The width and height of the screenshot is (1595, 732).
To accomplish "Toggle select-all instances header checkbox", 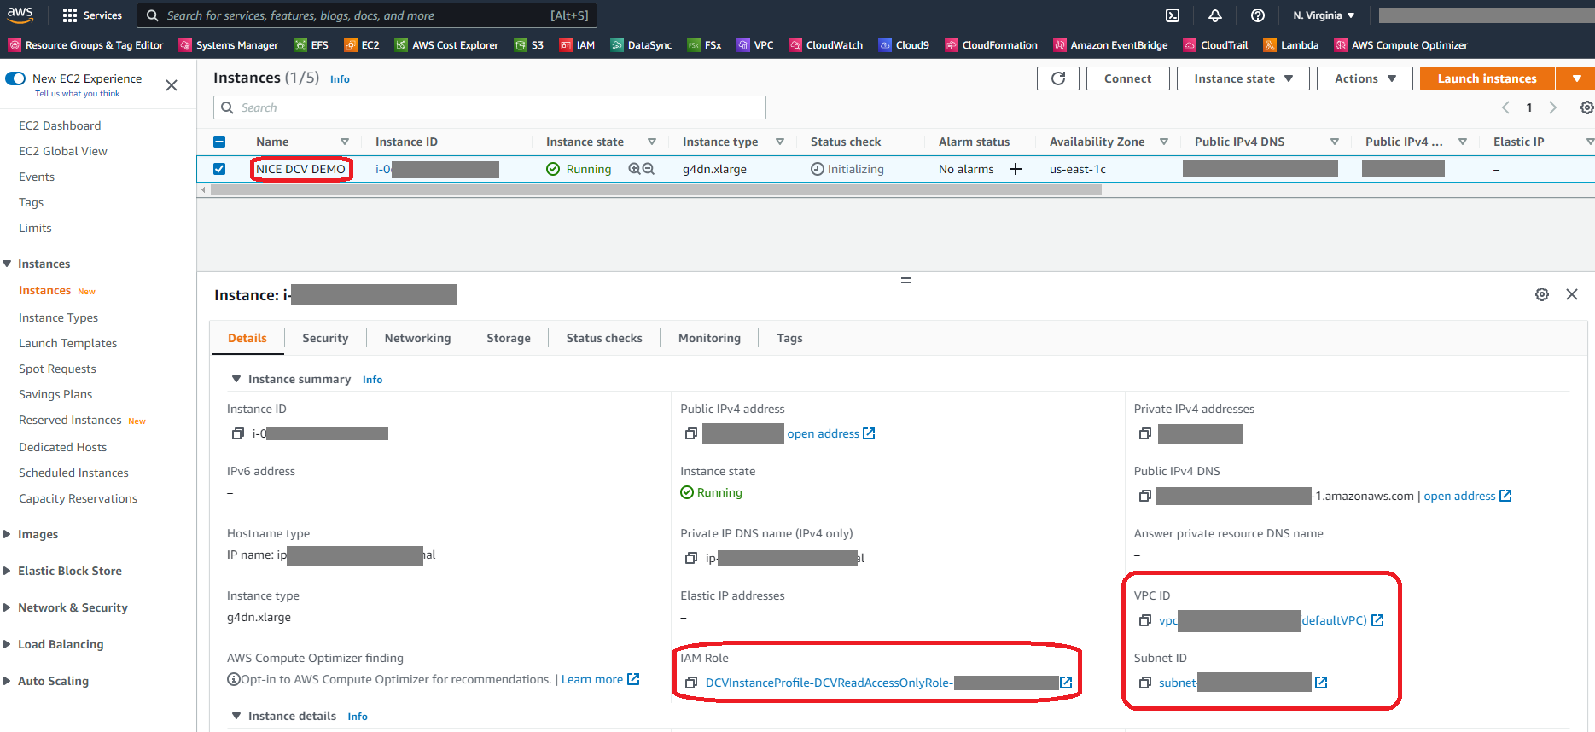I will (219, 142).
